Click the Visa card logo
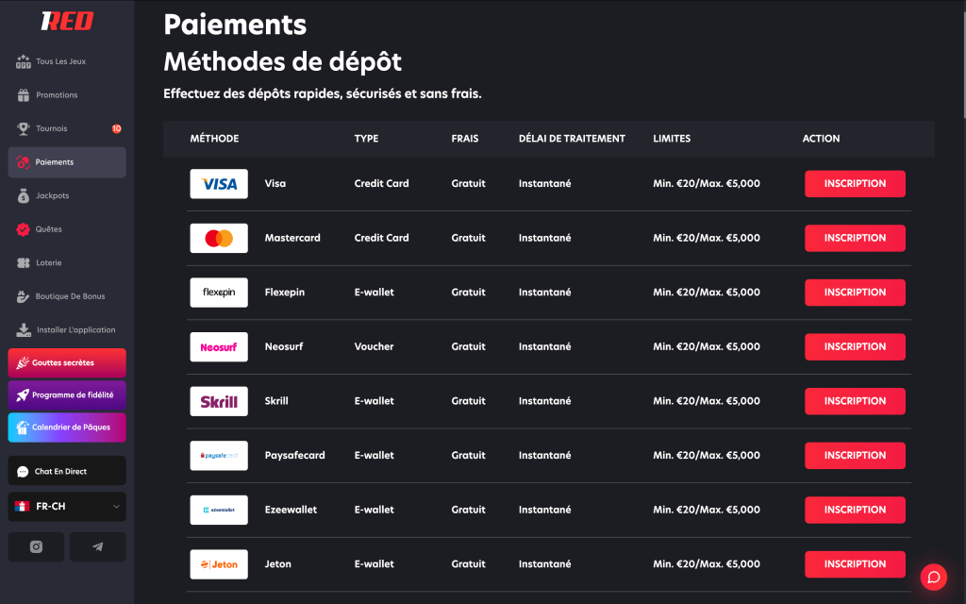Screen dimensions: 966x604 coord(219,184)
